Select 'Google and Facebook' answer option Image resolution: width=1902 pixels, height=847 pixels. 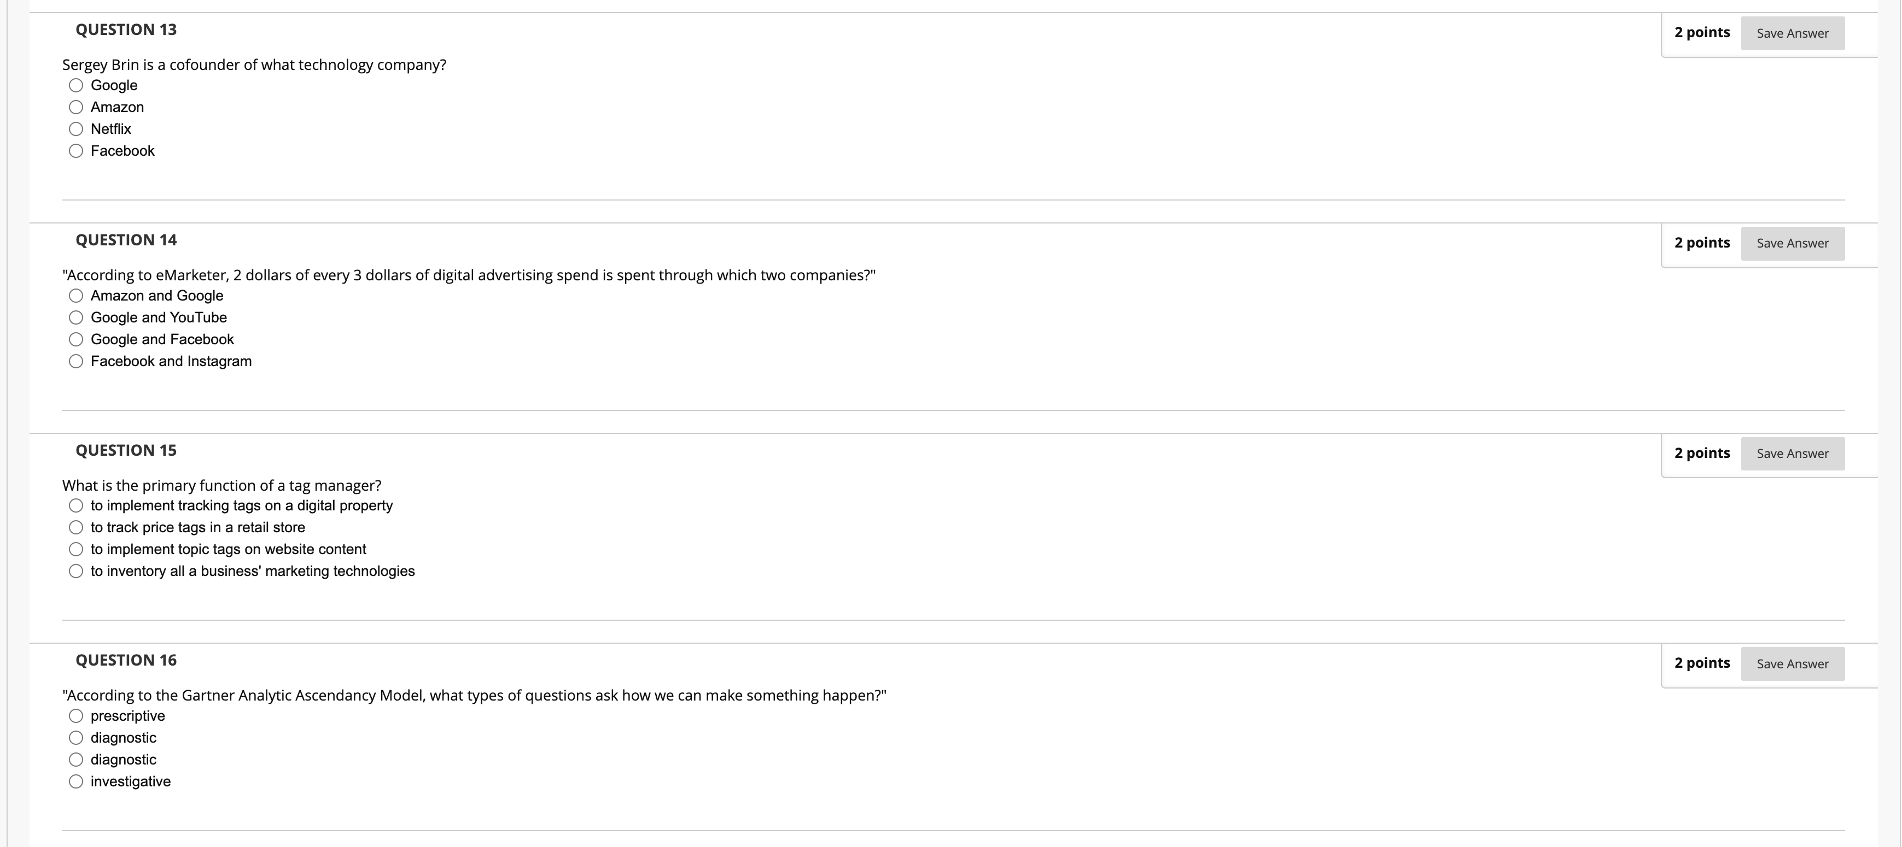(x=76, y=339)
